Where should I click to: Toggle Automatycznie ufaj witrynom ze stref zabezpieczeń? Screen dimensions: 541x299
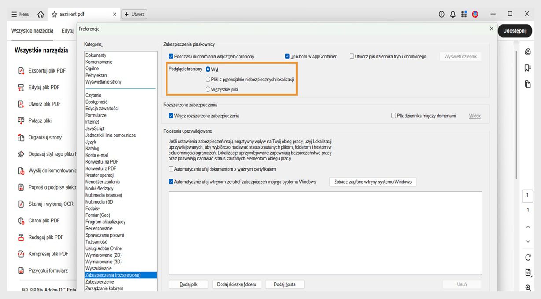(x=171, y=182)
